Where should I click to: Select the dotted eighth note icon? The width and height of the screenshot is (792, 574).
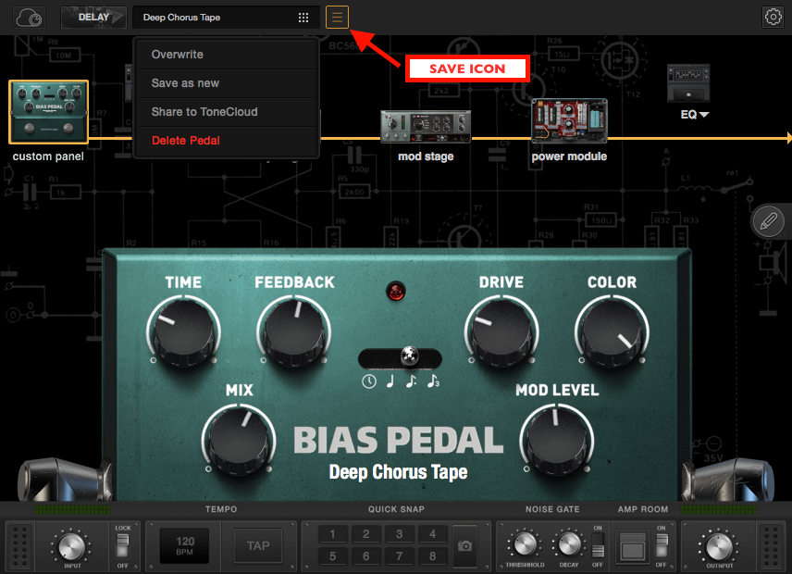[x=411, y=381]
